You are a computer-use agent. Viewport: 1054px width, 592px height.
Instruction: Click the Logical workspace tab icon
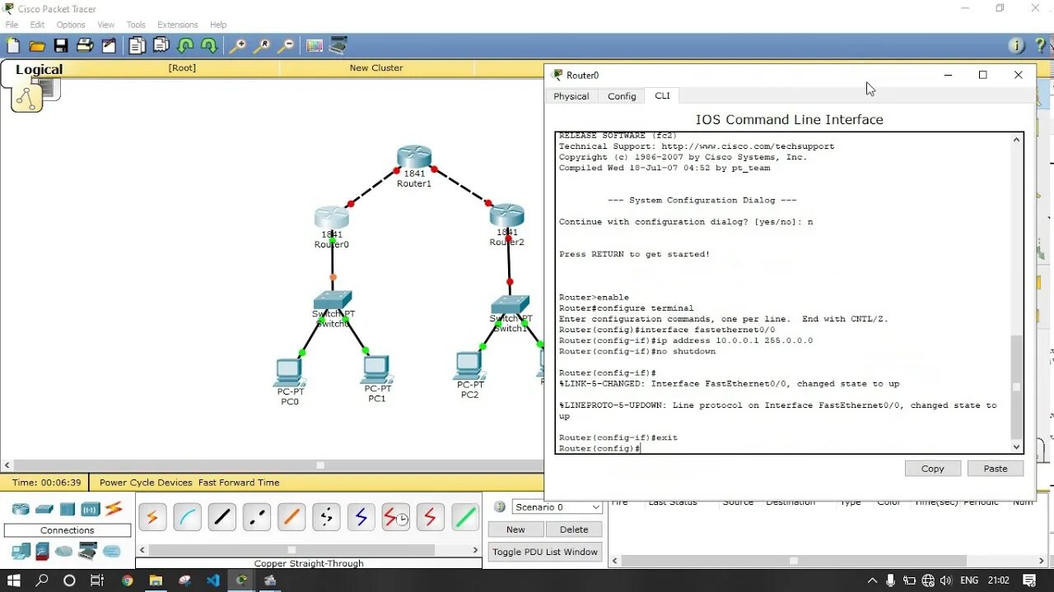tap(27, 98)
